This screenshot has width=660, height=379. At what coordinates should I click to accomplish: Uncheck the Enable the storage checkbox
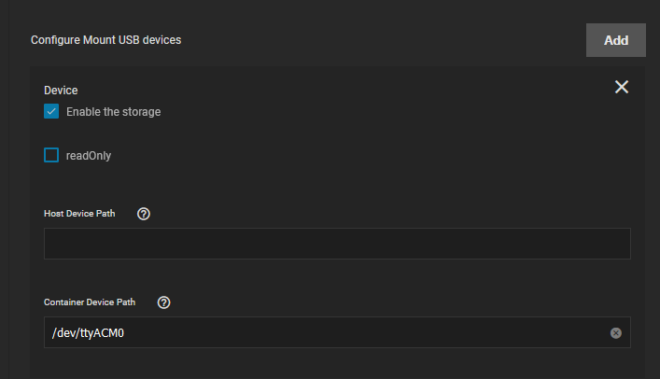(51, 112)
